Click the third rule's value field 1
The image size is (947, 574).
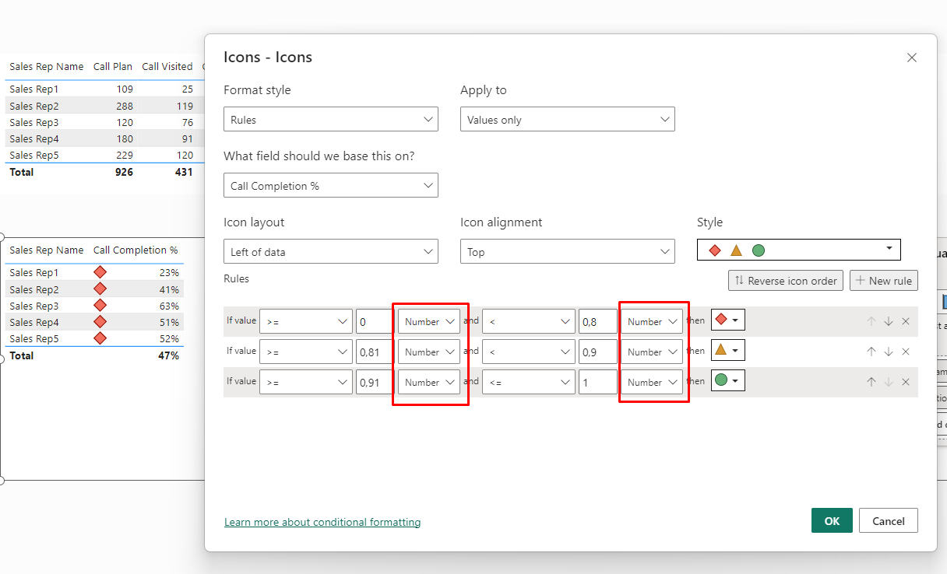pos(598,382)
